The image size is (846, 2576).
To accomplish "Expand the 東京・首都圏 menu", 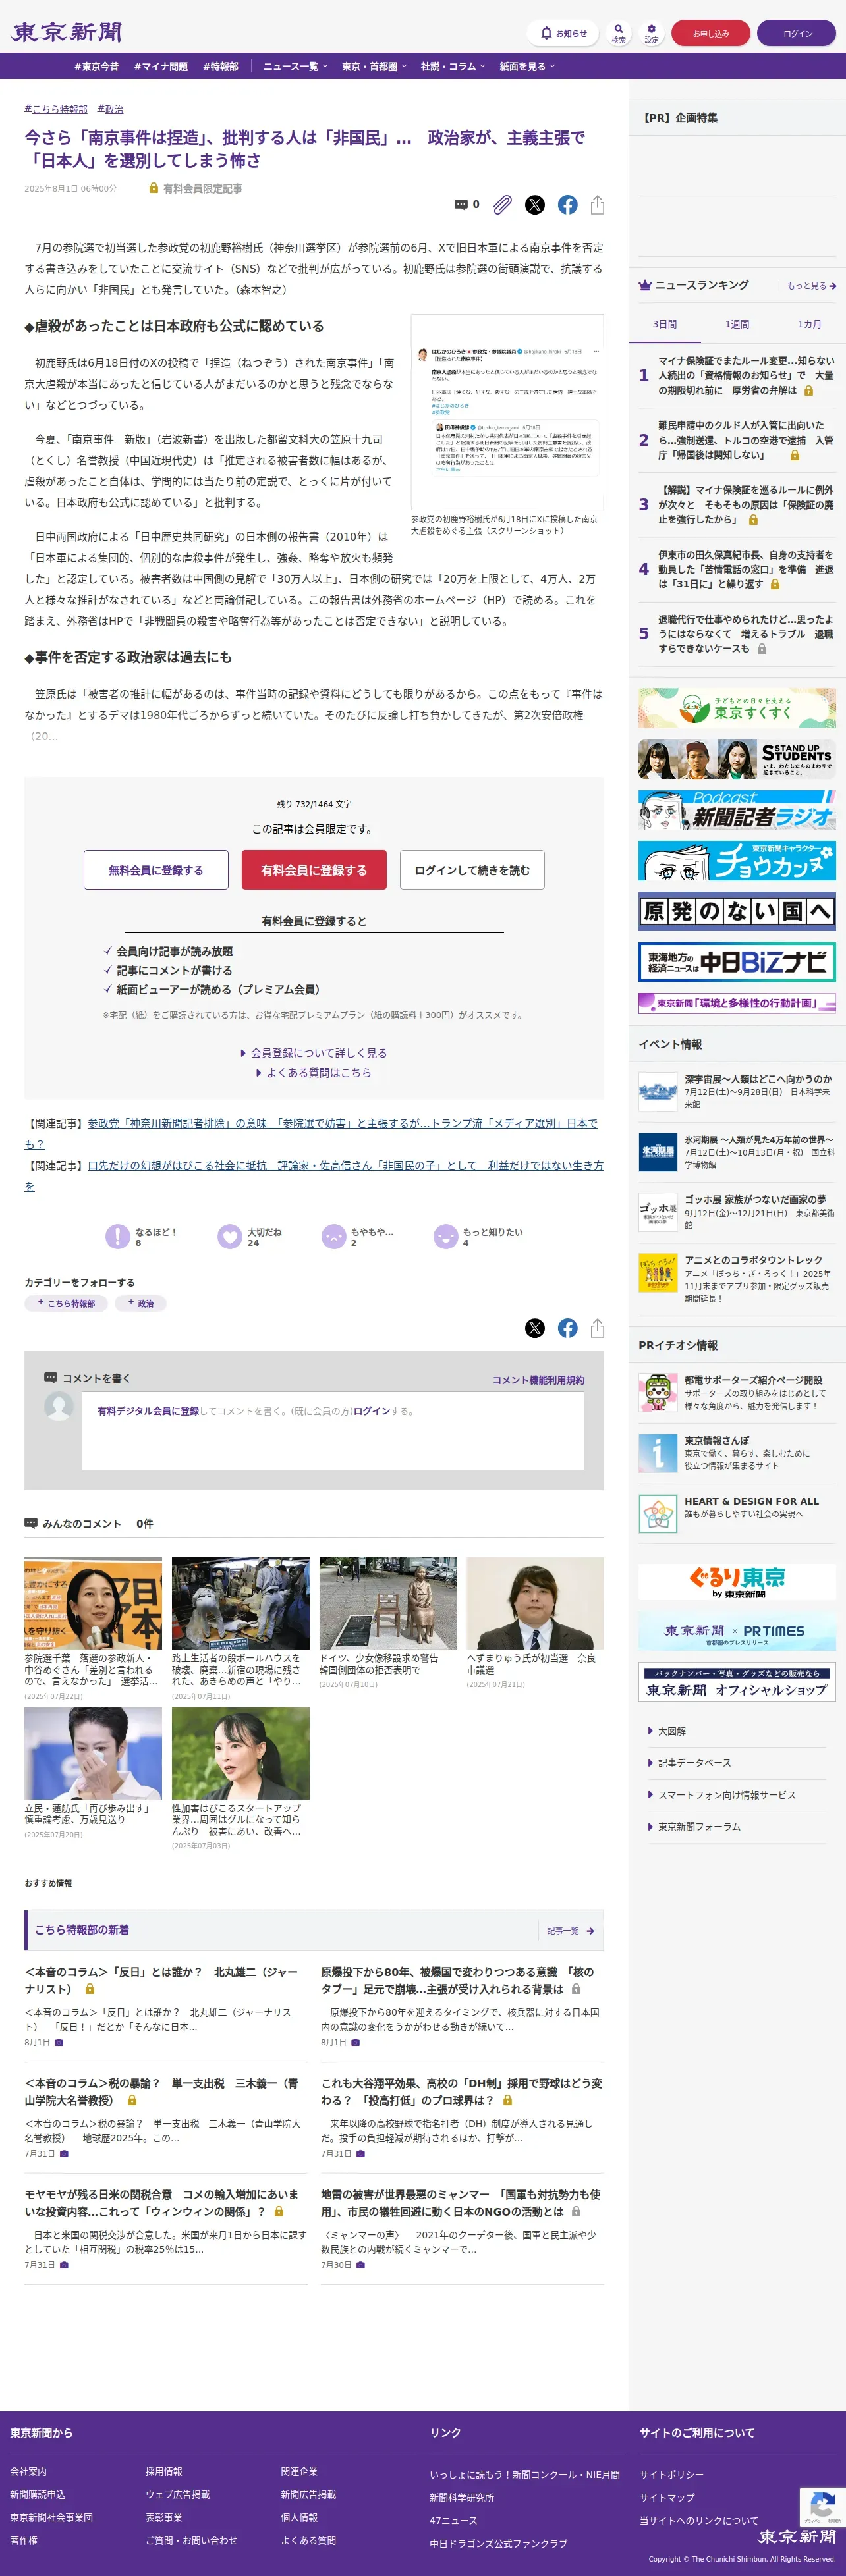I will (x=374, y=66).
